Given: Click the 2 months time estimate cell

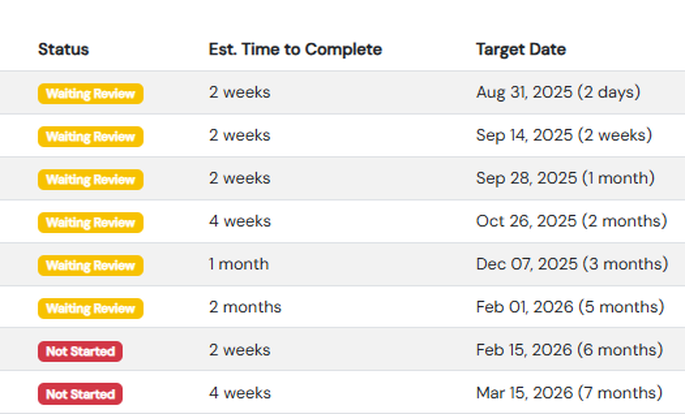Looking at the screenshot, I should tap(245, 307).
